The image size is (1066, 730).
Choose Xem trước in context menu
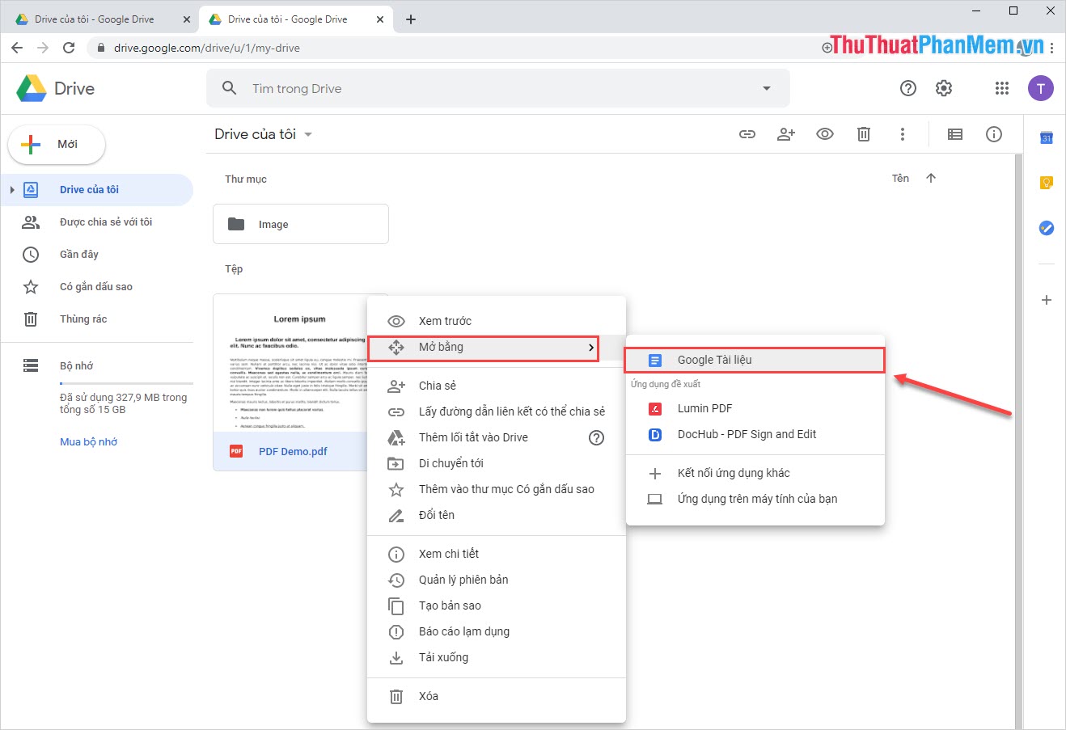point(497,321)
